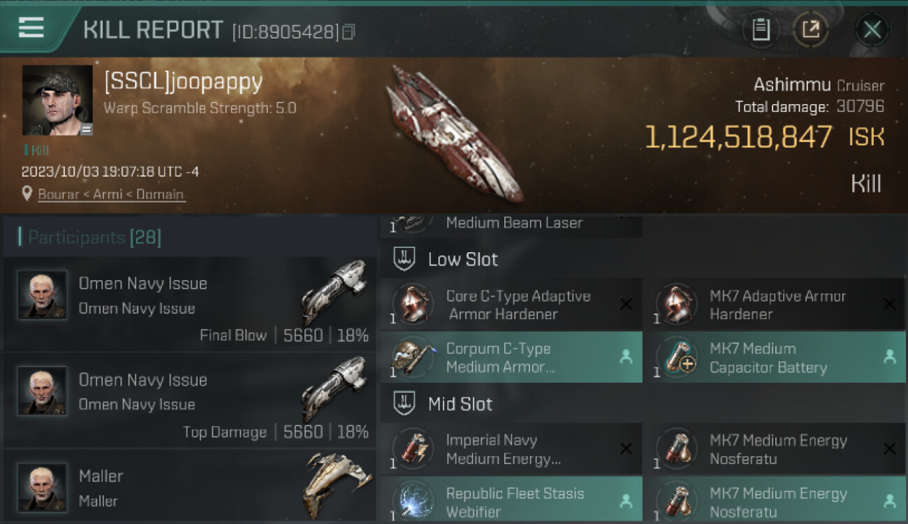The width and height of the screenshot is (908, 524).
Task: Open Bourar < Armi < Domain location link
Action: click(112, 194)
